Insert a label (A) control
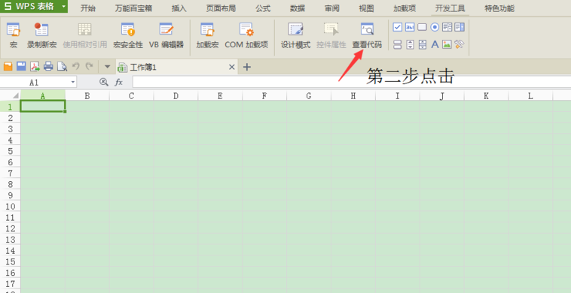 click(x=435, y=44)
